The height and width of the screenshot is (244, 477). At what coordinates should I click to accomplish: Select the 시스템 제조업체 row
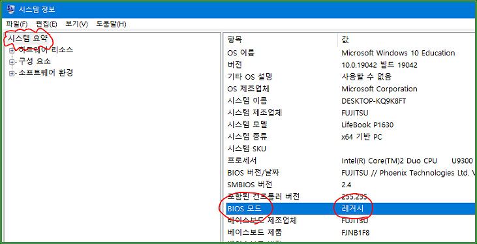point(351,113)
